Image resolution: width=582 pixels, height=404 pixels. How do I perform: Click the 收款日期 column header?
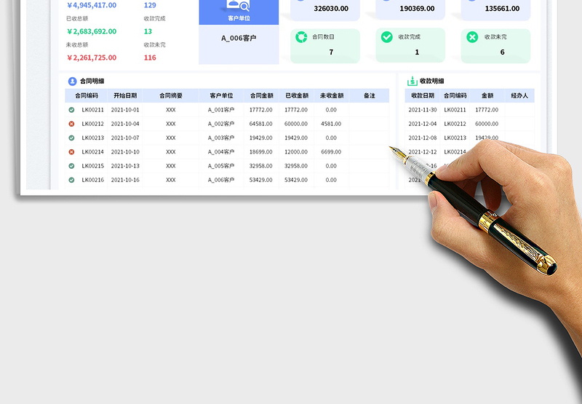(423, 96)
